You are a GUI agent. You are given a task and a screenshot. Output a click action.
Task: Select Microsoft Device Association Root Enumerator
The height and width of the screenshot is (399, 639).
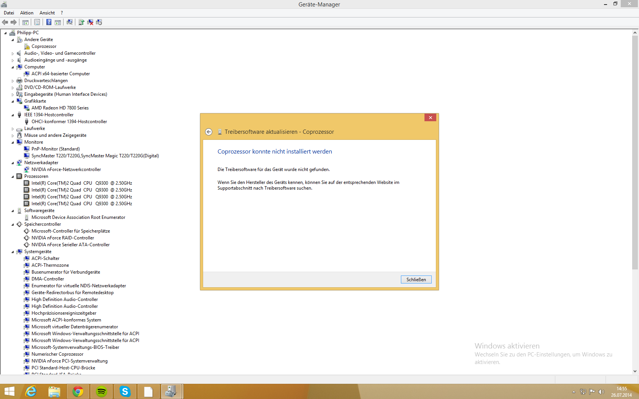(x=78, y=217)
